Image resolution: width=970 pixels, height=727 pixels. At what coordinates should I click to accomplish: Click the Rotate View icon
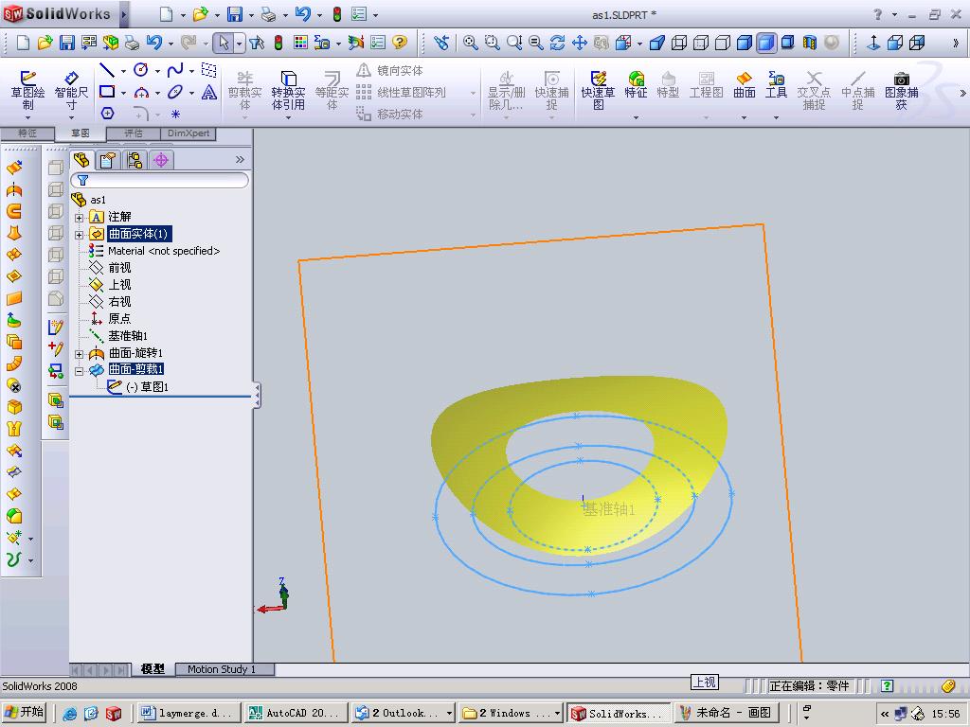coord(557,42)
